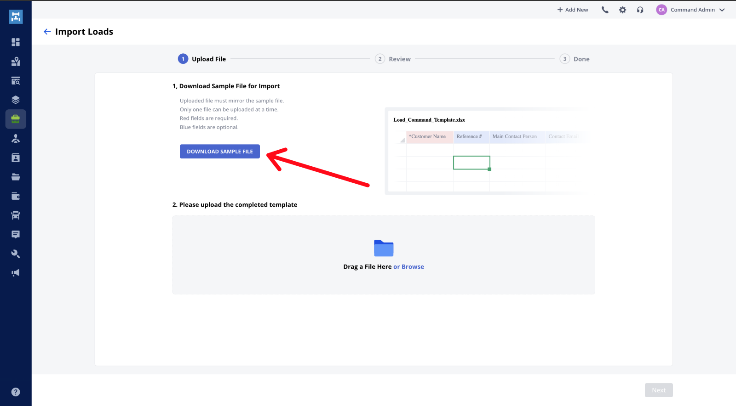
Task: Click the CA user avatar
Action: point(661,10)
